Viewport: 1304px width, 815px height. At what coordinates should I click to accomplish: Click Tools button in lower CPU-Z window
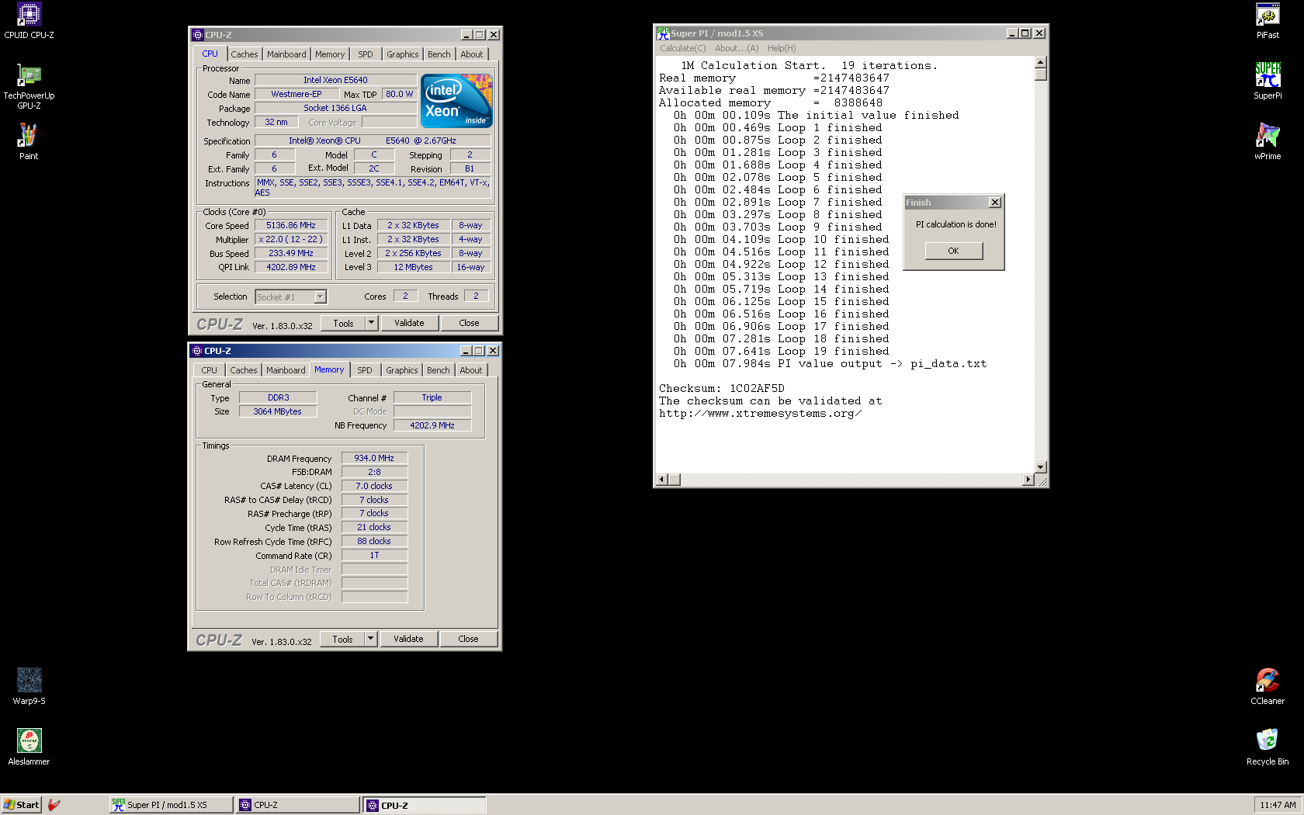click(342, 639)
